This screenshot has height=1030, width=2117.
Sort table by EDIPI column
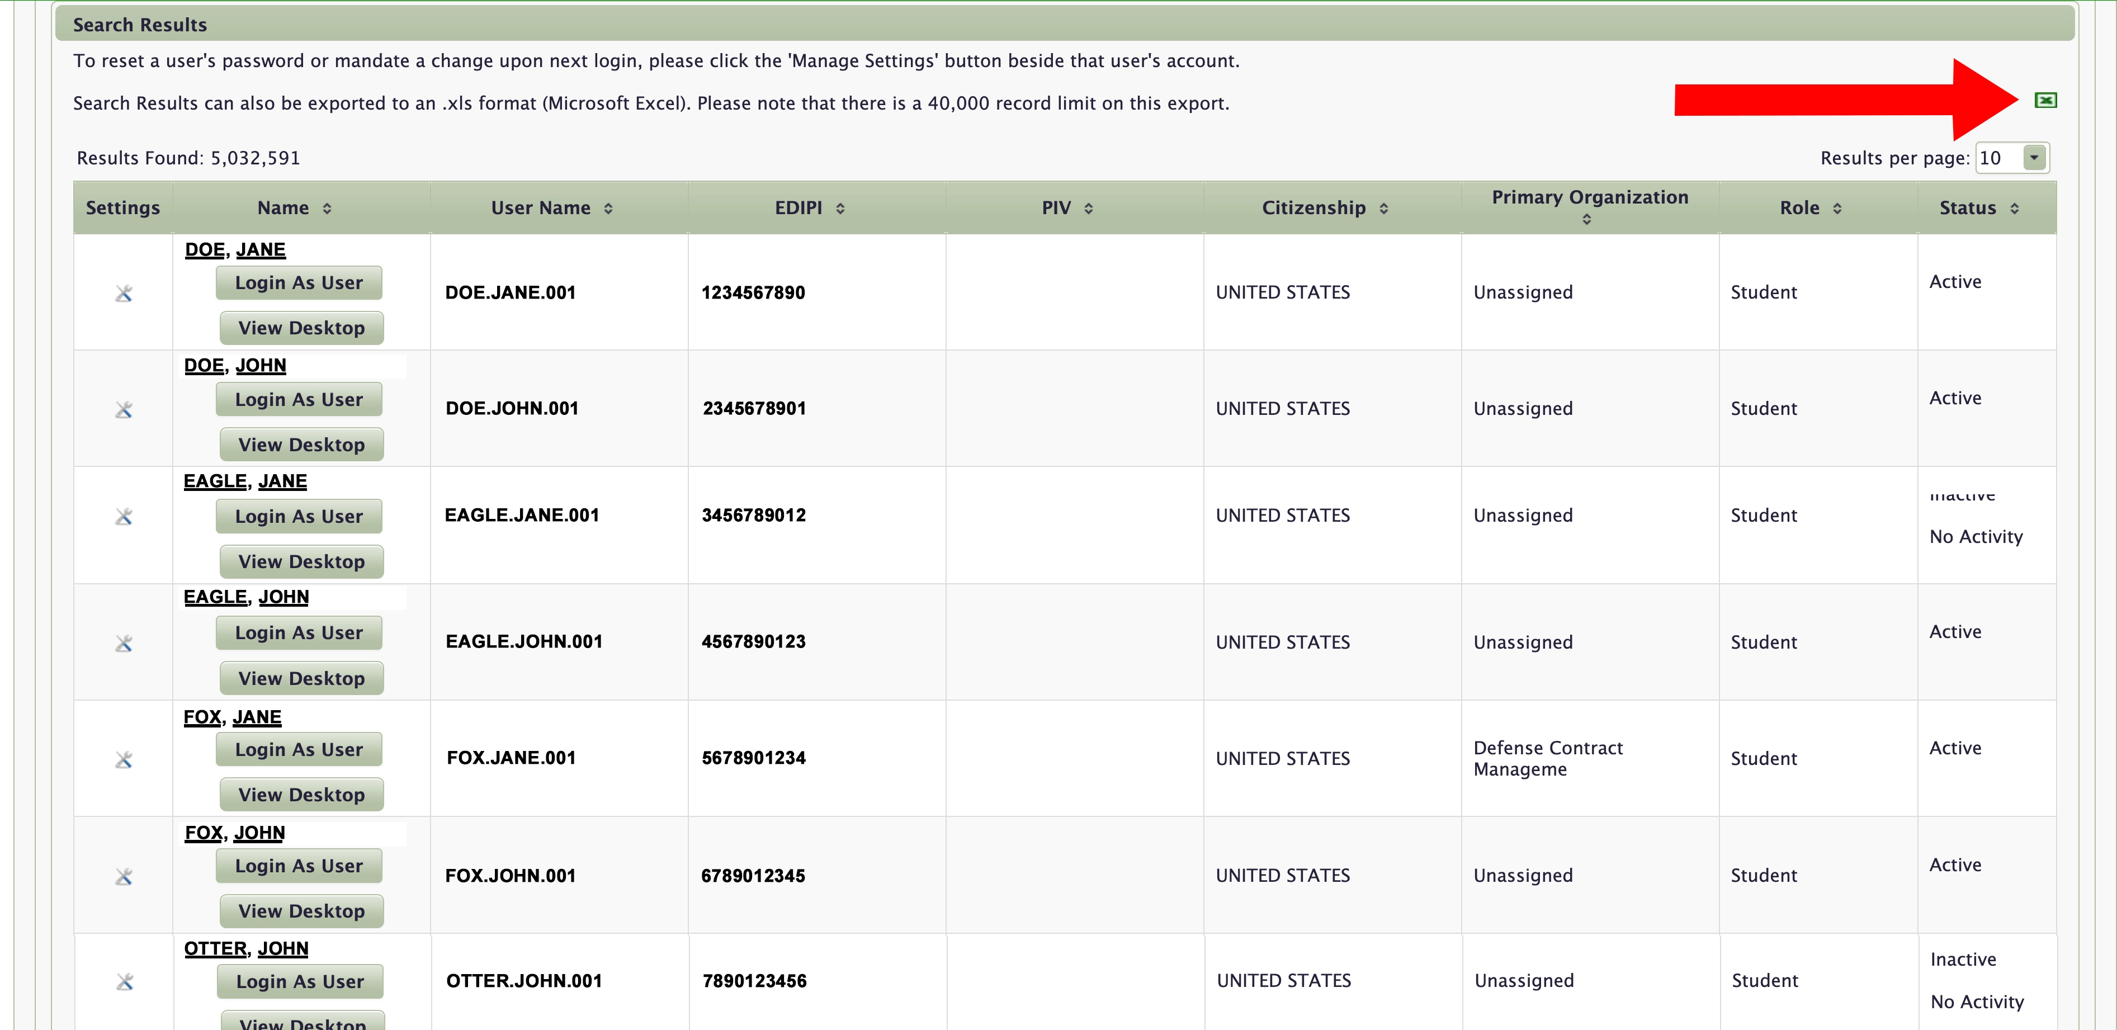point(810,208)
